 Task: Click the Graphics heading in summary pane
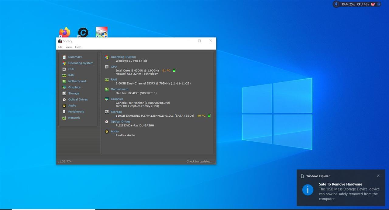[117, 99]
